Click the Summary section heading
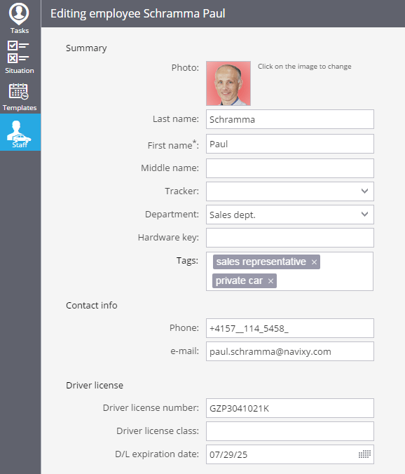The image size is (405, 474). (86, 48)
